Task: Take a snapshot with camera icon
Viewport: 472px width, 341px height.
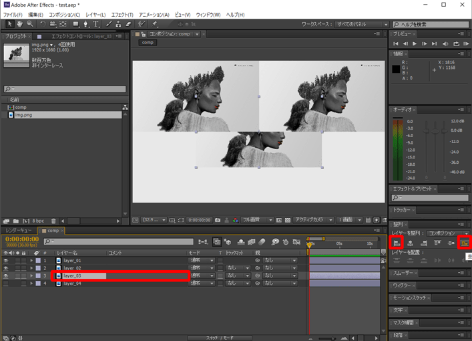Action: [x=218, y=221]
